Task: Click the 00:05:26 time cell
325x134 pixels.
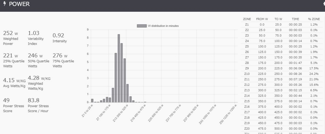Action: click(295, 85)
